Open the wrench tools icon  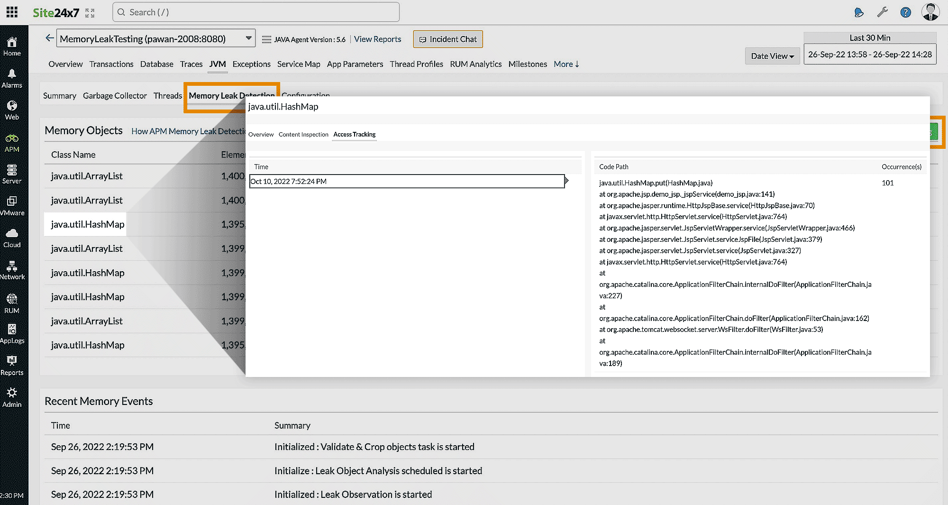882,13
